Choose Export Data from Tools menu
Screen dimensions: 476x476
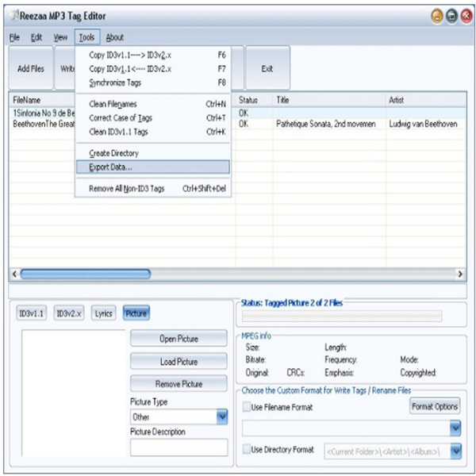pyautogui.click(x=153, y=167)
